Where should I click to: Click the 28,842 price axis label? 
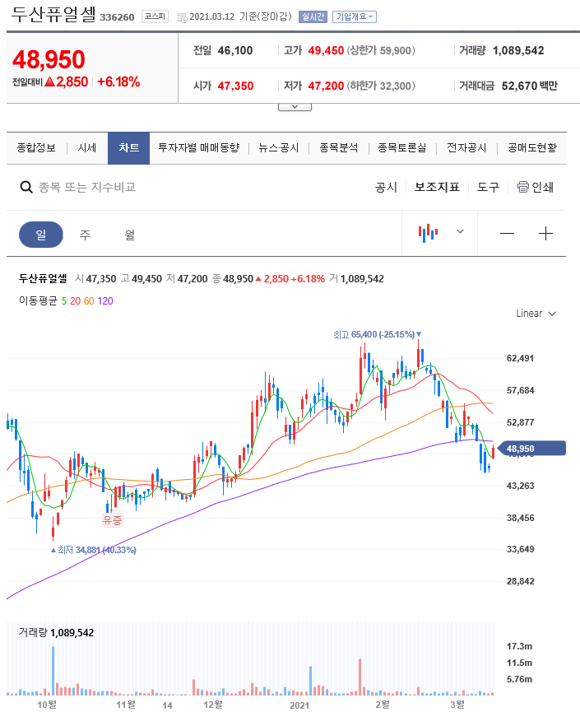520,581
